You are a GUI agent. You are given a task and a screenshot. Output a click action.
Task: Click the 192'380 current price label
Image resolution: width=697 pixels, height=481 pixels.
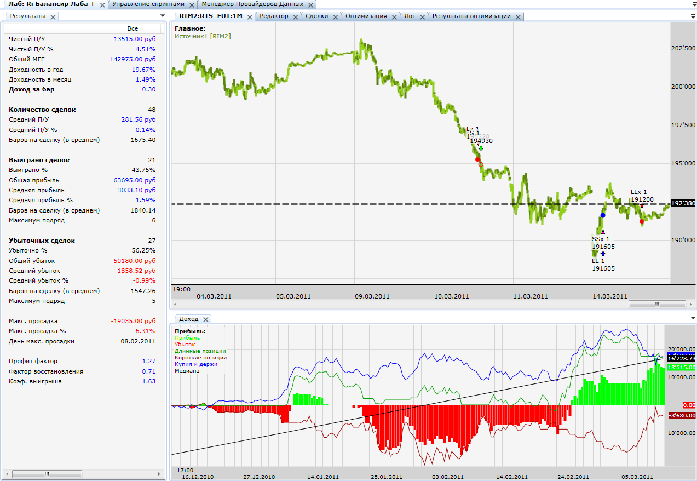[683, 203]
